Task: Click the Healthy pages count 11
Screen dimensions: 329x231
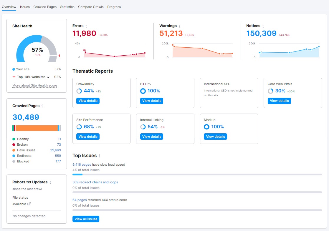Action: [x=59, y=139]
